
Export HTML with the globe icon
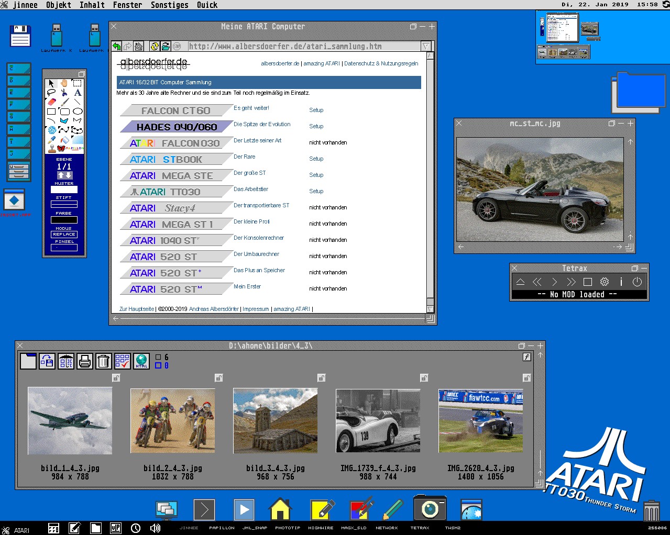coord(141,361)
